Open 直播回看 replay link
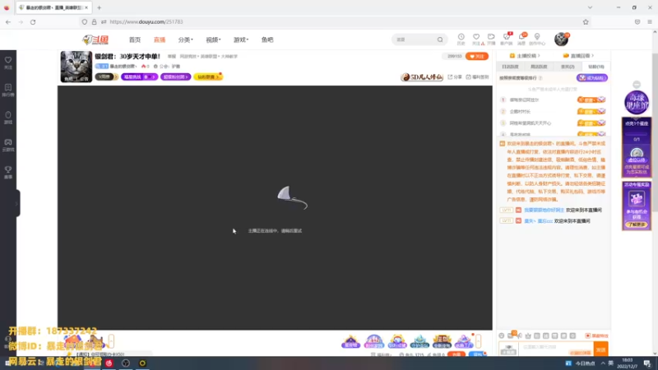Screen dimensions: 658x370 pyautogui.click(x=579, y=55)
